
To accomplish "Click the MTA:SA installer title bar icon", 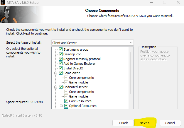I will point(3,2).
